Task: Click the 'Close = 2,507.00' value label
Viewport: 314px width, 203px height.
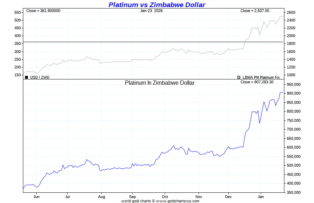Action: (255, 11)
